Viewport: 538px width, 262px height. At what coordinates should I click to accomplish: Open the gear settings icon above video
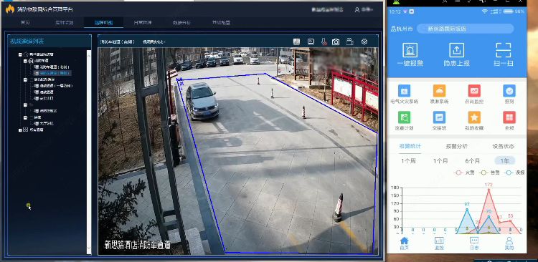point(364,42)
